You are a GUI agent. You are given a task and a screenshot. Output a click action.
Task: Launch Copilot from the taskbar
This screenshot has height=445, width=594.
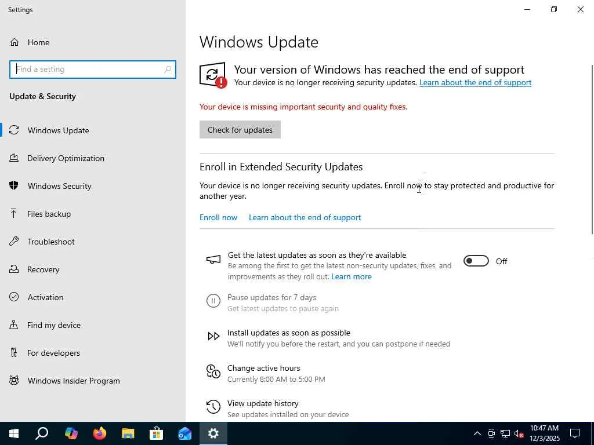pyautogui.click(x=71, y=433)
